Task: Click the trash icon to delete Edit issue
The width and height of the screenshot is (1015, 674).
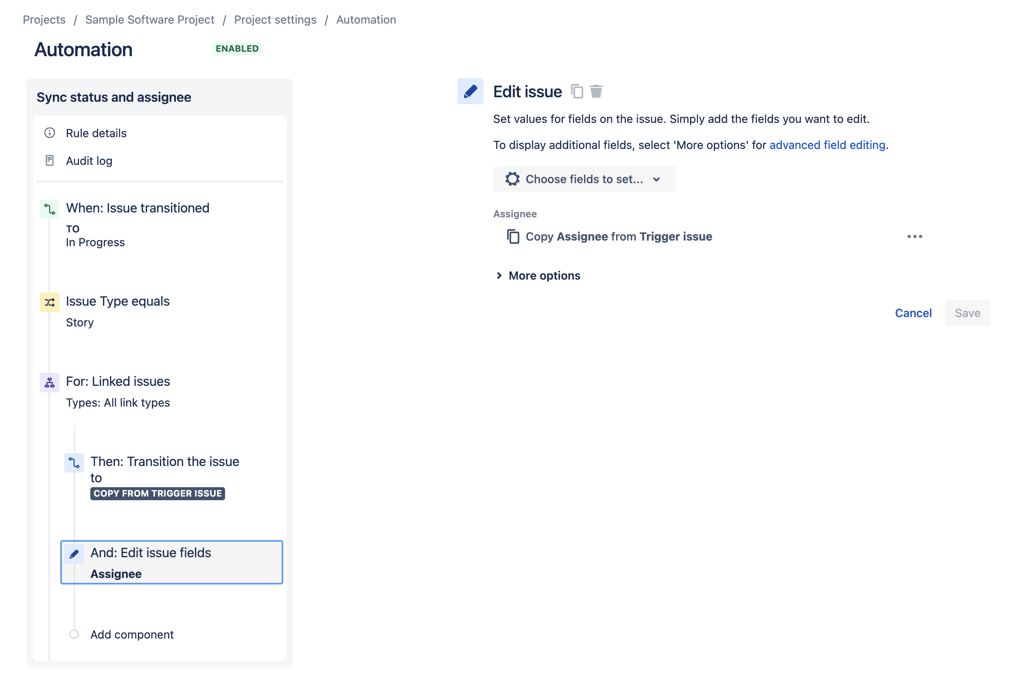Action: 596,92
